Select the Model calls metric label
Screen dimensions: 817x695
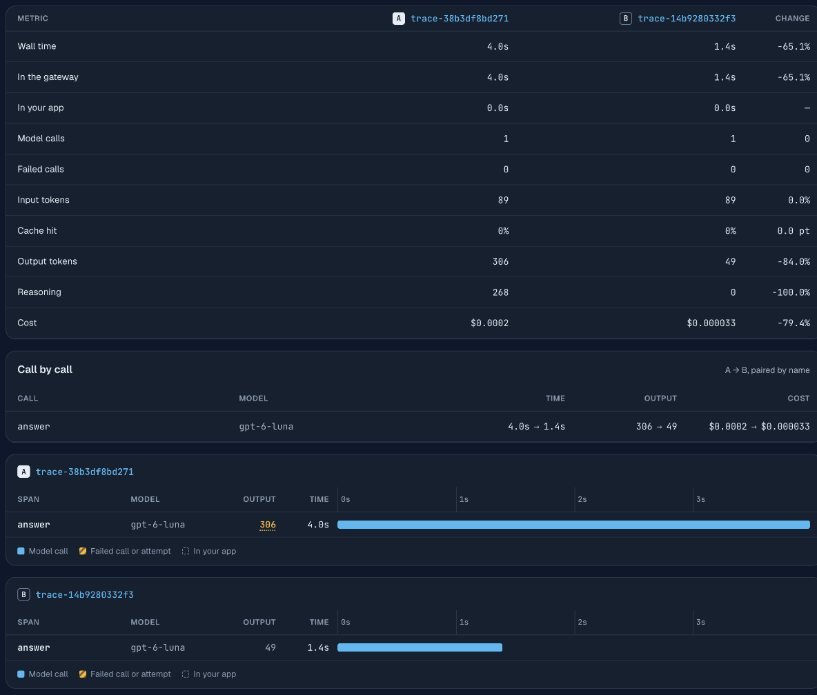coord(41,139)
